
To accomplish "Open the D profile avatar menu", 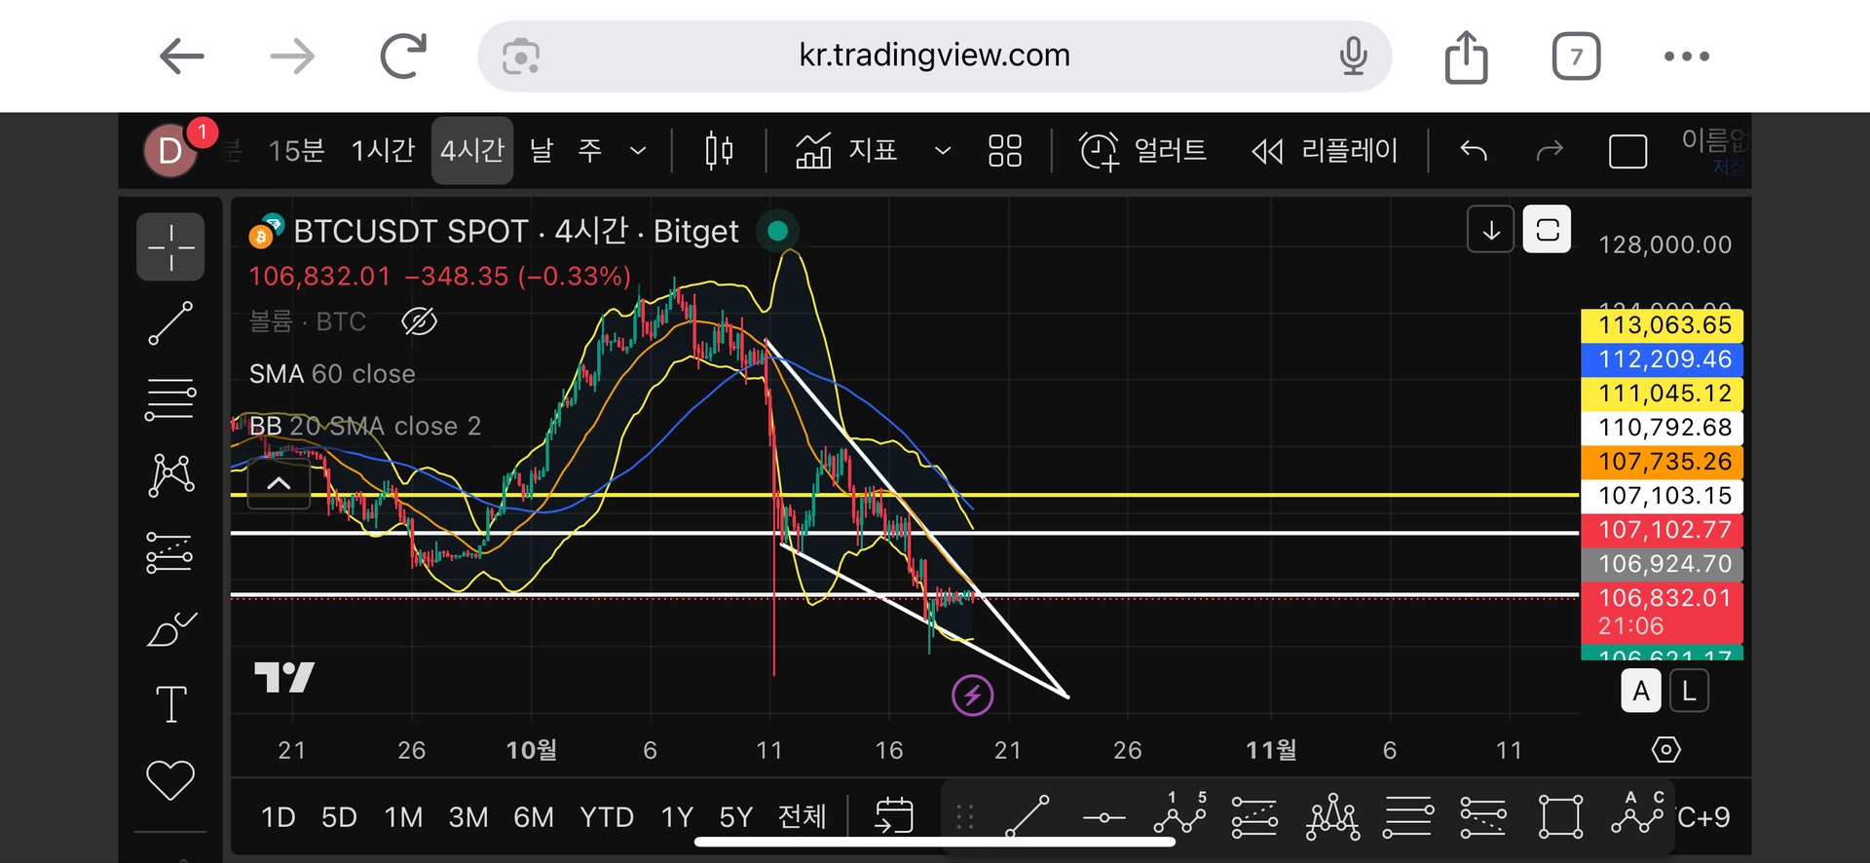I will click(x=171, y=151).
